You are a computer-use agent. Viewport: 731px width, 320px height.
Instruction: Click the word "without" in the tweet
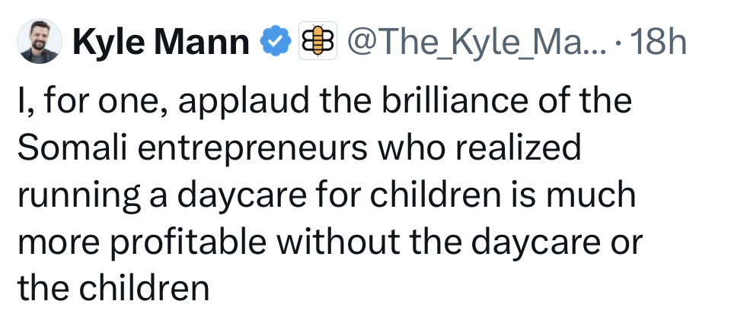point(333,242)
